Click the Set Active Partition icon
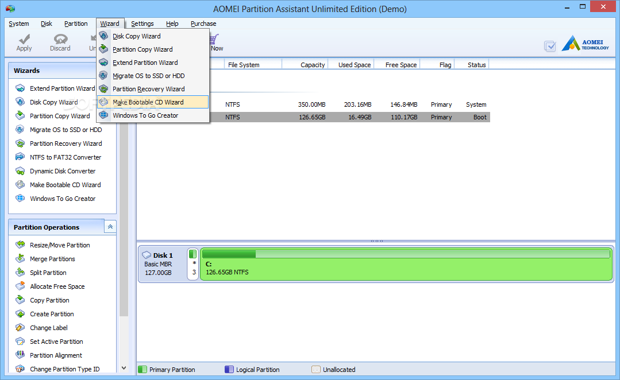The width and height of the screenshot is (620, 380). tap(20, 342)
